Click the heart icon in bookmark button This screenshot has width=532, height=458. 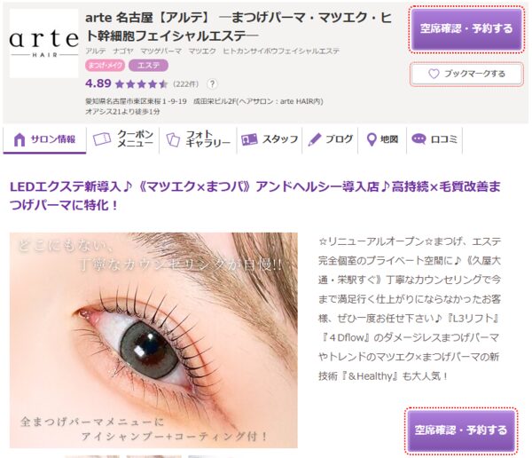pyautogui.click(x=434, y=74)
